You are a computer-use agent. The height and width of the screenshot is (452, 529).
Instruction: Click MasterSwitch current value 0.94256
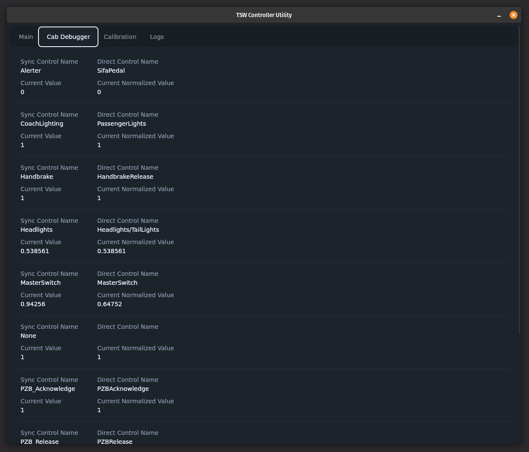[x=33, y=304]
